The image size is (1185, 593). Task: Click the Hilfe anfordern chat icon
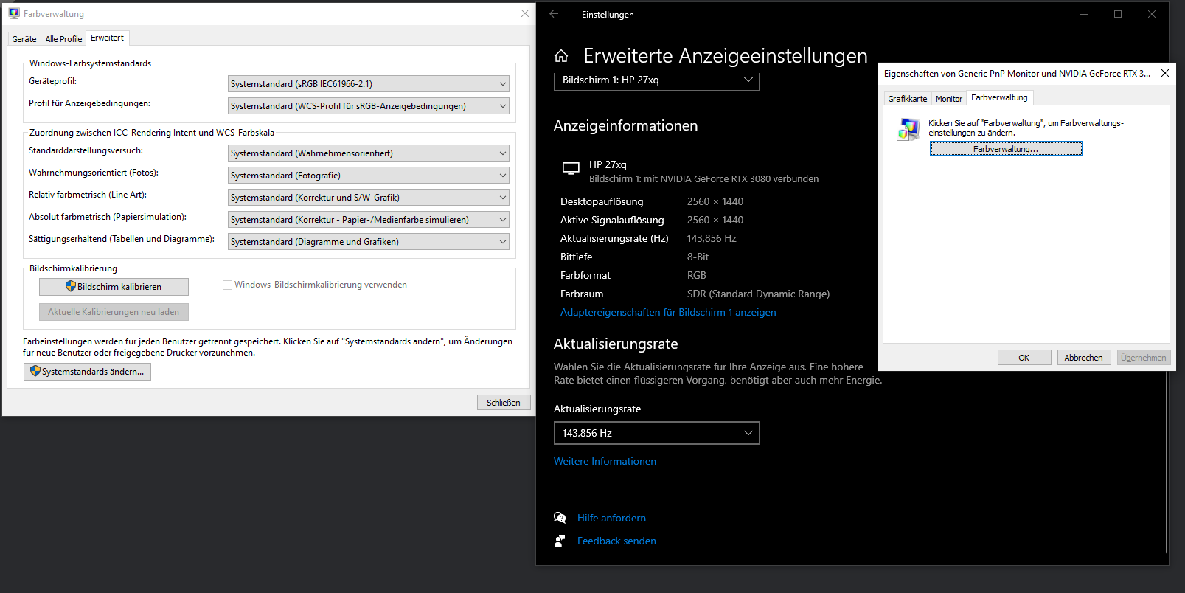click(560, 518)
